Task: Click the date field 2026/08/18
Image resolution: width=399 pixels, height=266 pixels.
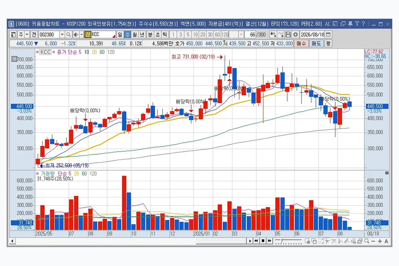Action: tap(312, 35)
